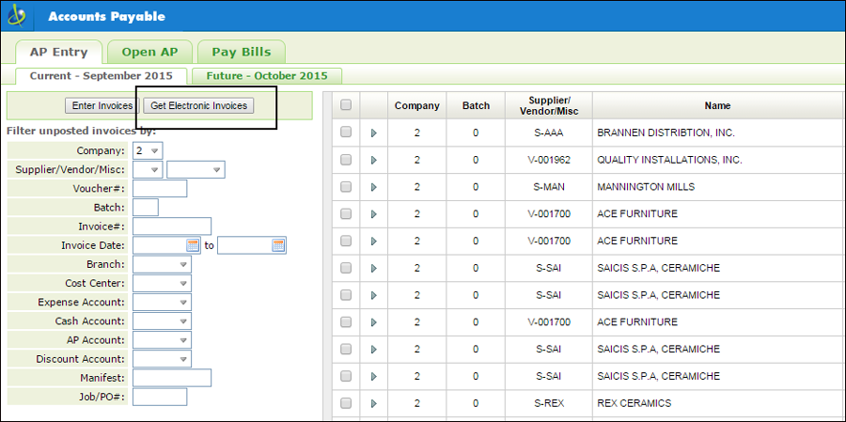The image size is (846, 422).
Task: Expand the MANNINGTON MILLS row arrow
Action: click(x=374, y=187)
